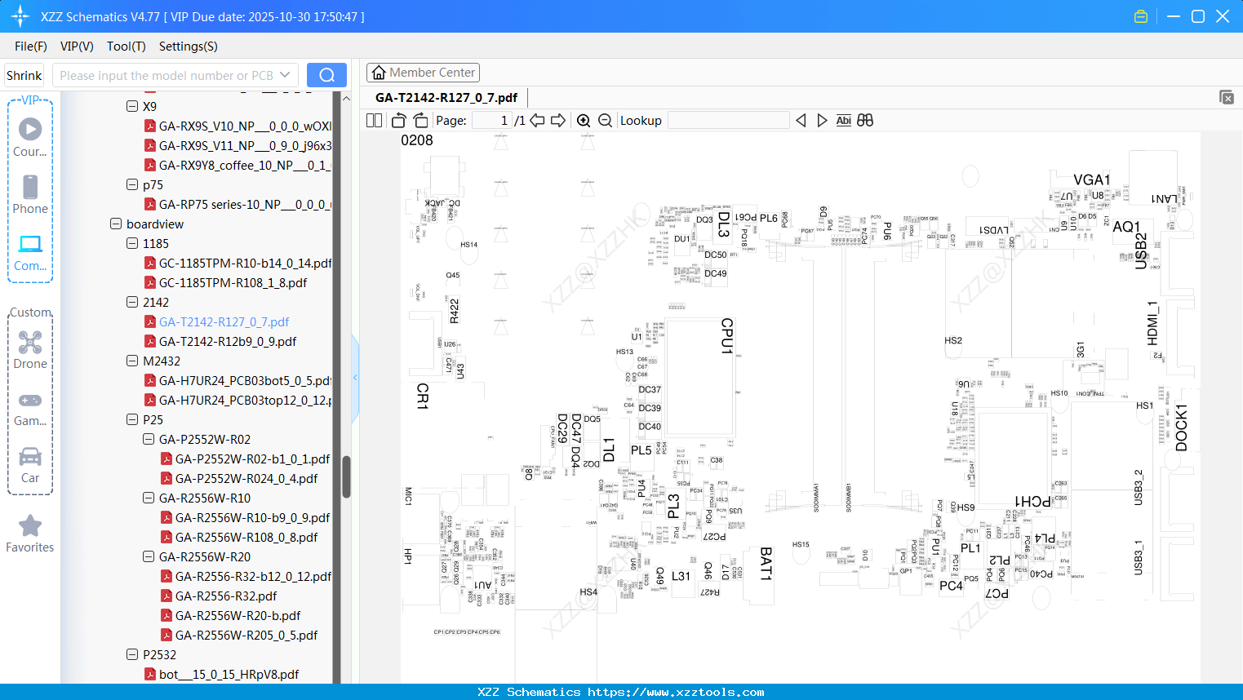Click the Shrink button
The width and height of the screenshot is (1243, 700).
coord(24,75)
